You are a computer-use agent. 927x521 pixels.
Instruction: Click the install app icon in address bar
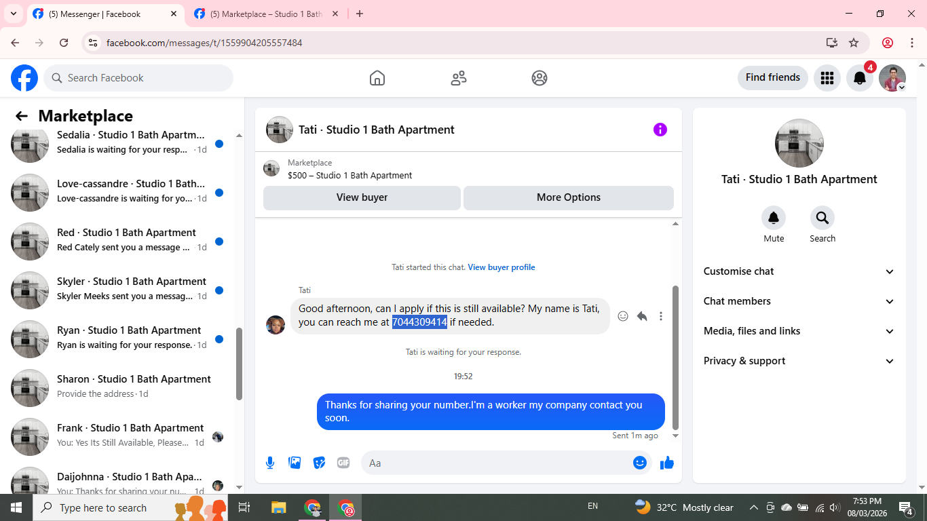(x=832, y=43)
